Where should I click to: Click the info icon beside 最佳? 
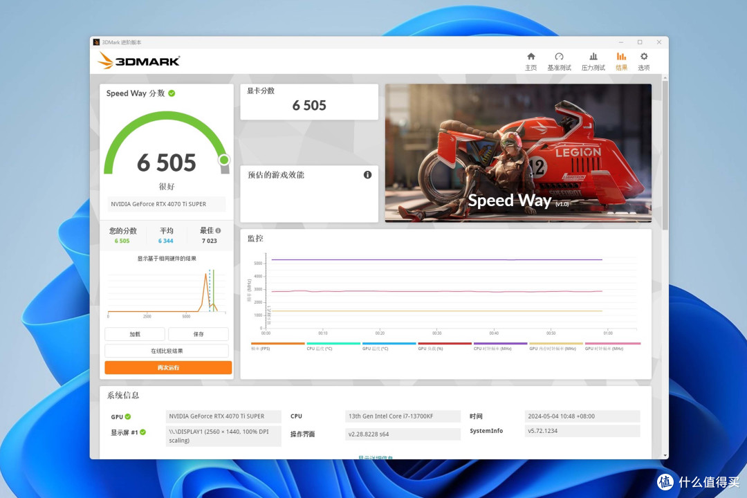218,230
